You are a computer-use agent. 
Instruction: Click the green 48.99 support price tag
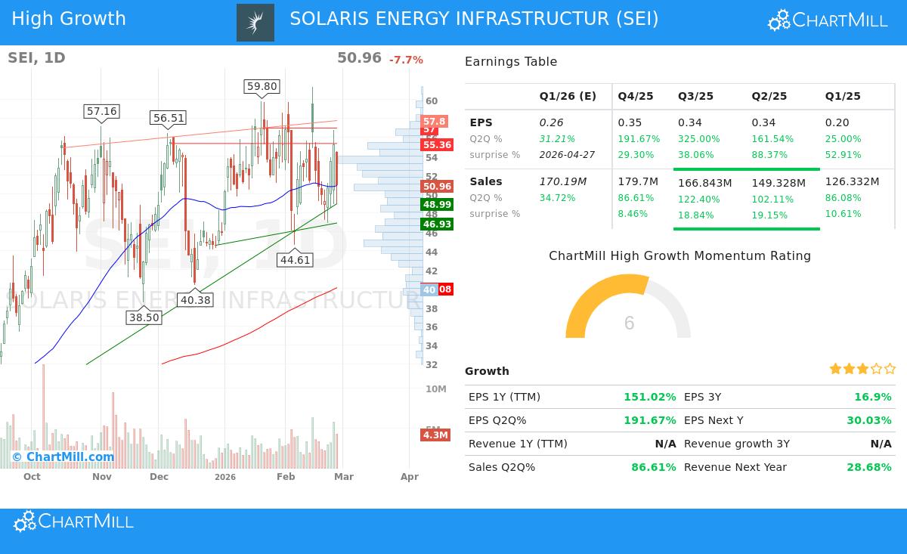(x=435, y=205)
